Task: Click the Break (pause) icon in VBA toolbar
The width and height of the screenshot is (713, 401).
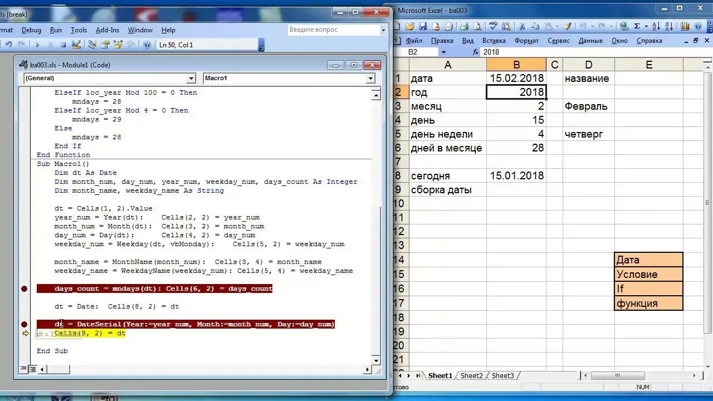Action: [50, 45]
